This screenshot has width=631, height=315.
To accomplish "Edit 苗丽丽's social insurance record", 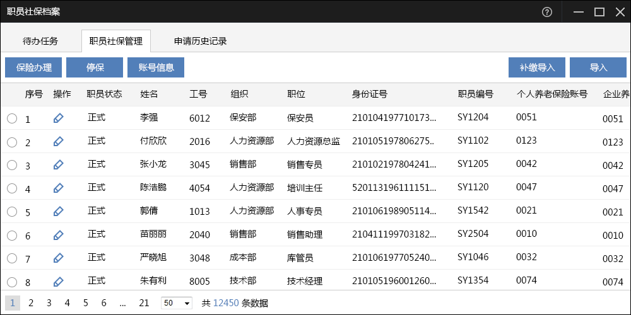I will (58, 235).
